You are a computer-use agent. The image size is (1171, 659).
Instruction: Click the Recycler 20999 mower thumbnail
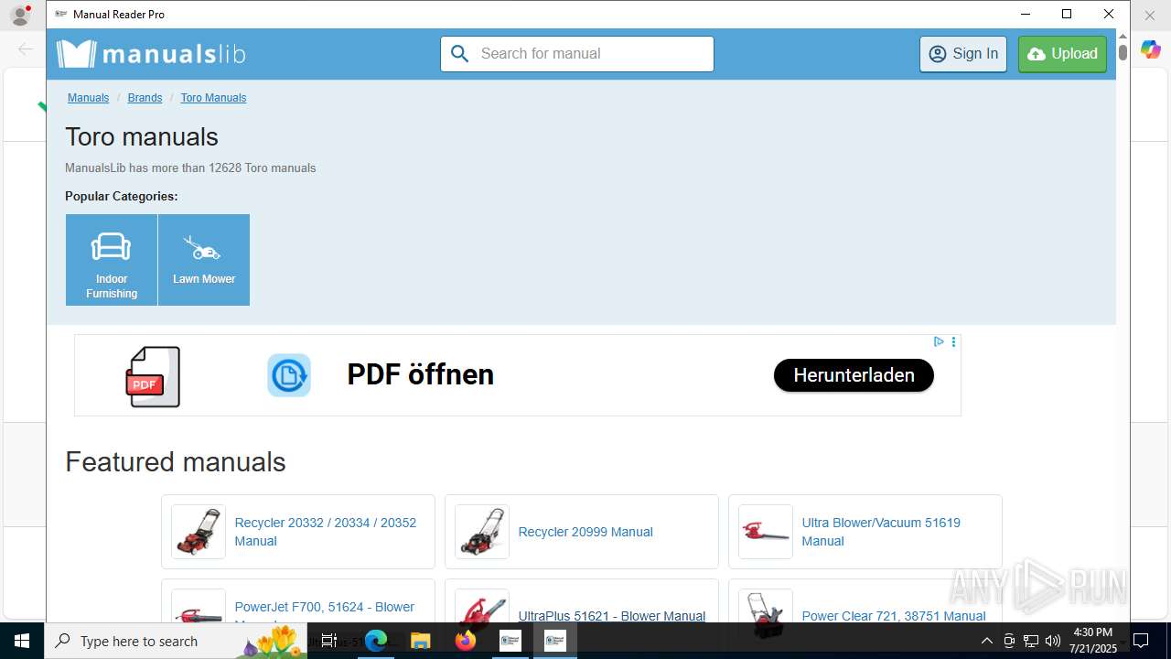tap(482, 532)
